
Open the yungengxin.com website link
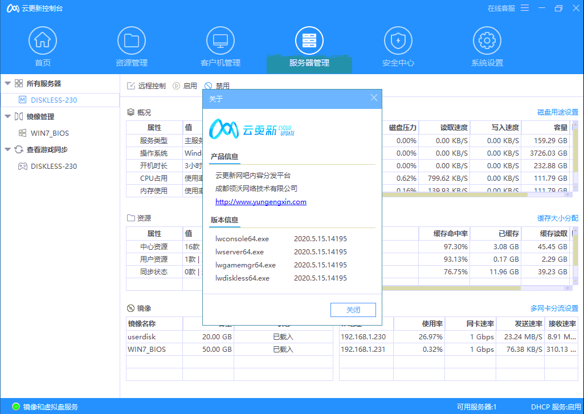[x=261, y=202]
